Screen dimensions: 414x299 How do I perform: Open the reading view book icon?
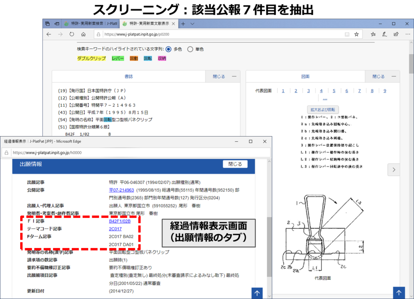347,34
